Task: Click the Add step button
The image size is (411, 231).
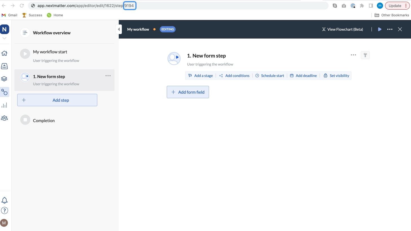Action: click(57, 100)
